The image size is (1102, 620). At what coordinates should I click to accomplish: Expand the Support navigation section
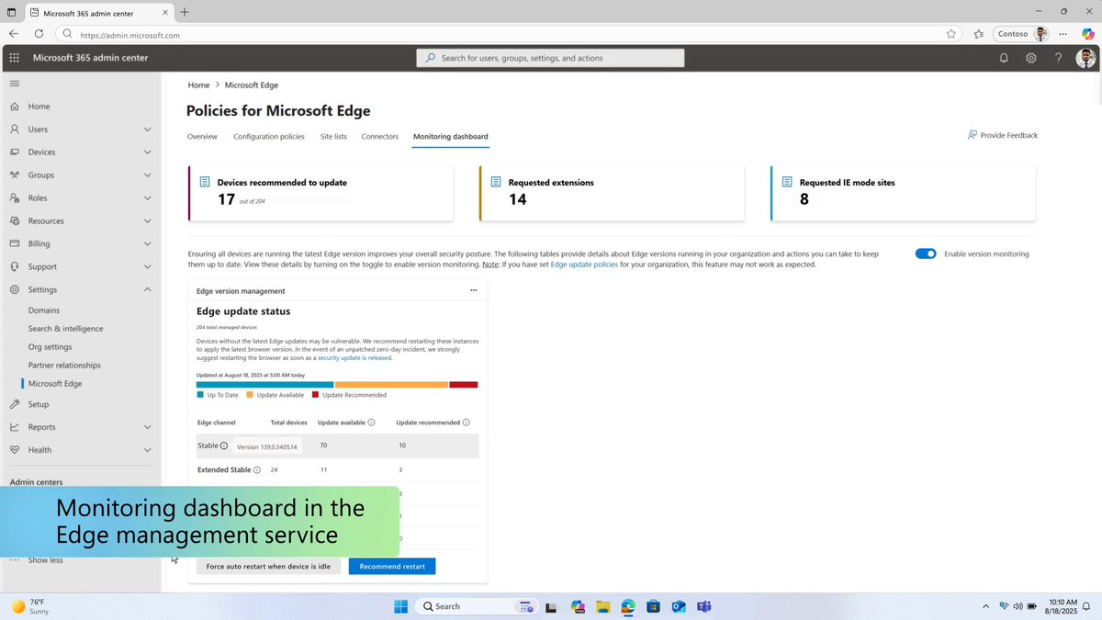(x=148, y=267)
